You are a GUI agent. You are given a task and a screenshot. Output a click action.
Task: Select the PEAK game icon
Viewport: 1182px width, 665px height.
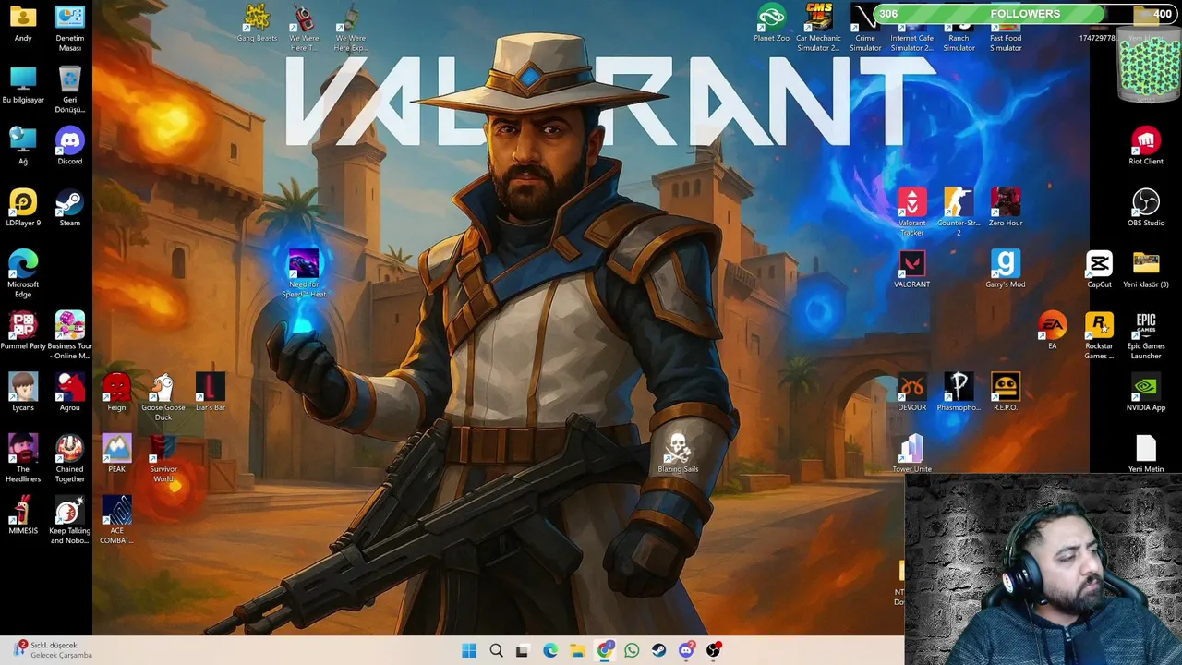pyautogui.click(x=116, y=454)
